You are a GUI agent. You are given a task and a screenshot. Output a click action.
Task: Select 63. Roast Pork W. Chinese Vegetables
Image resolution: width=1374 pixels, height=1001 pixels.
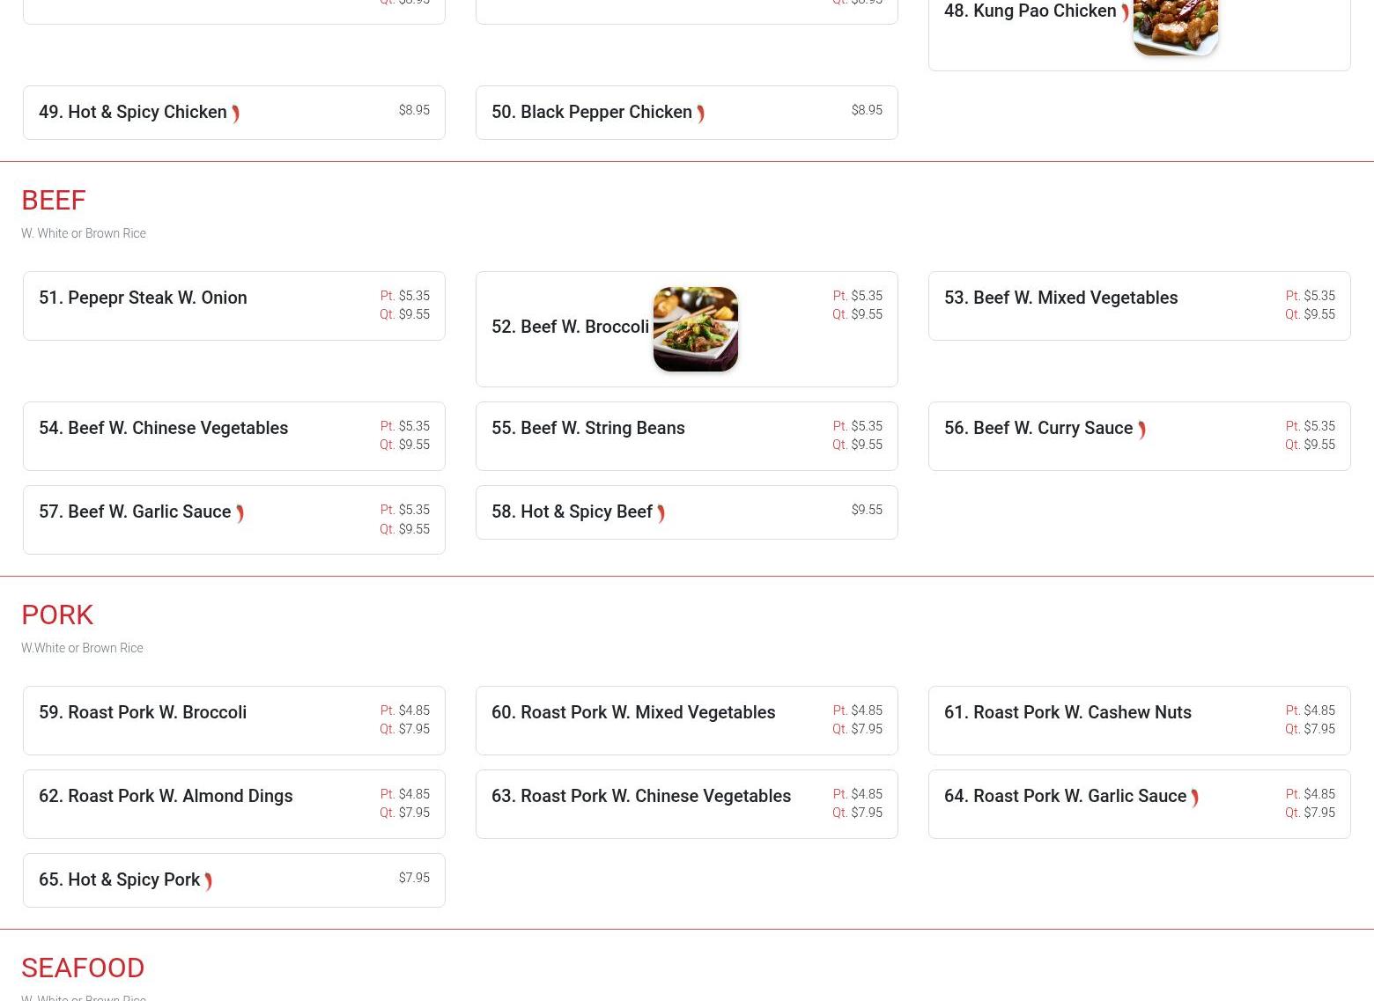687,805
